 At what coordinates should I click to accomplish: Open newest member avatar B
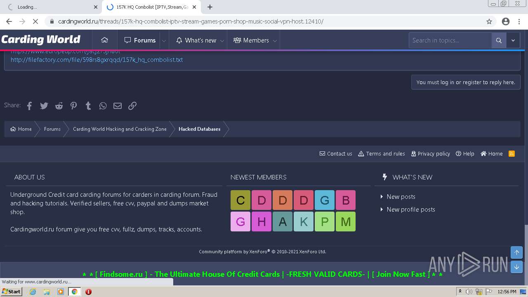(x=346, y=200)
